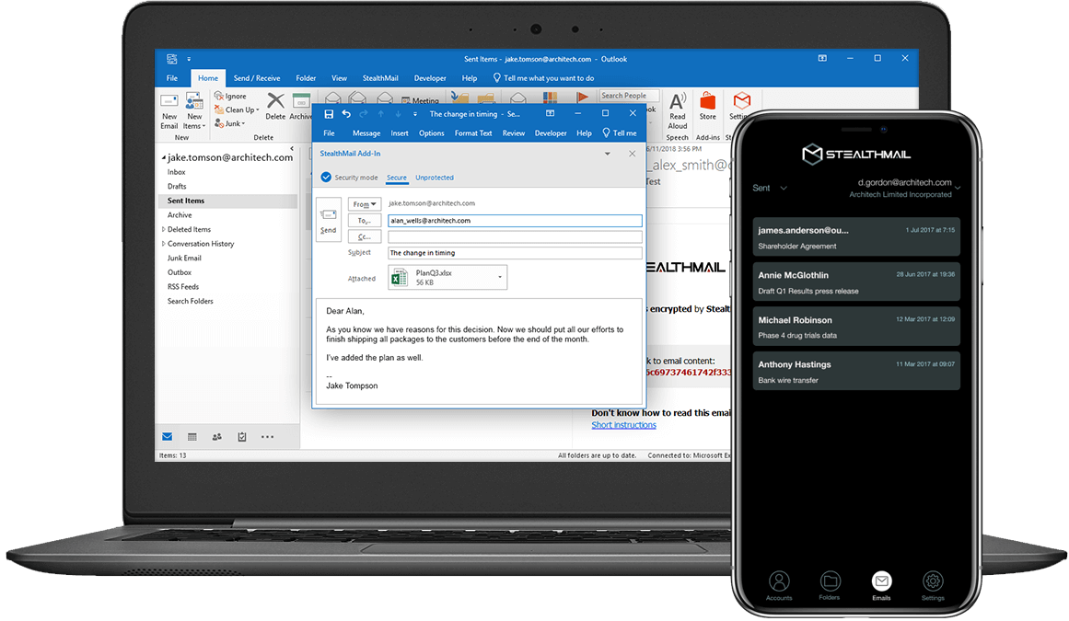Image resolution: width=1069 pixels, height=621 pixels.
Task: Open the Message tab in compose window
Action: (366, 133)
